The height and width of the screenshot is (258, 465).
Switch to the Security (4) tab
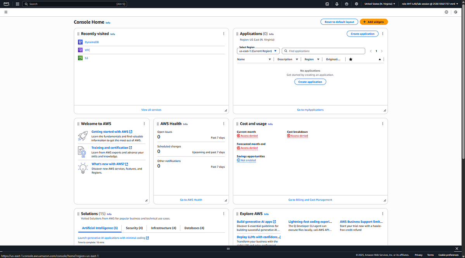pyautogui.click(x=134, y=228)
